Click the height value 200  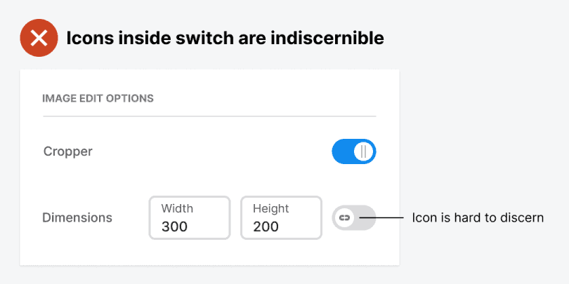[x=266, y=226]
